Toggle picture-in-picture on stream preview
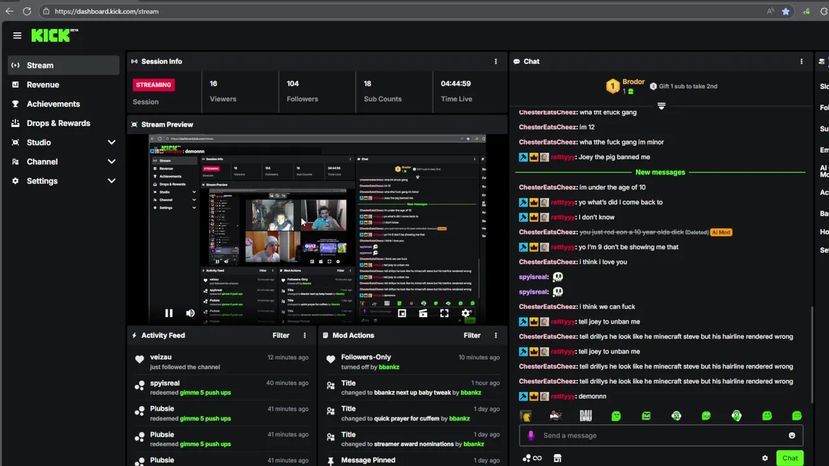Screen dimensions: 829x466 tap(402, 313)
